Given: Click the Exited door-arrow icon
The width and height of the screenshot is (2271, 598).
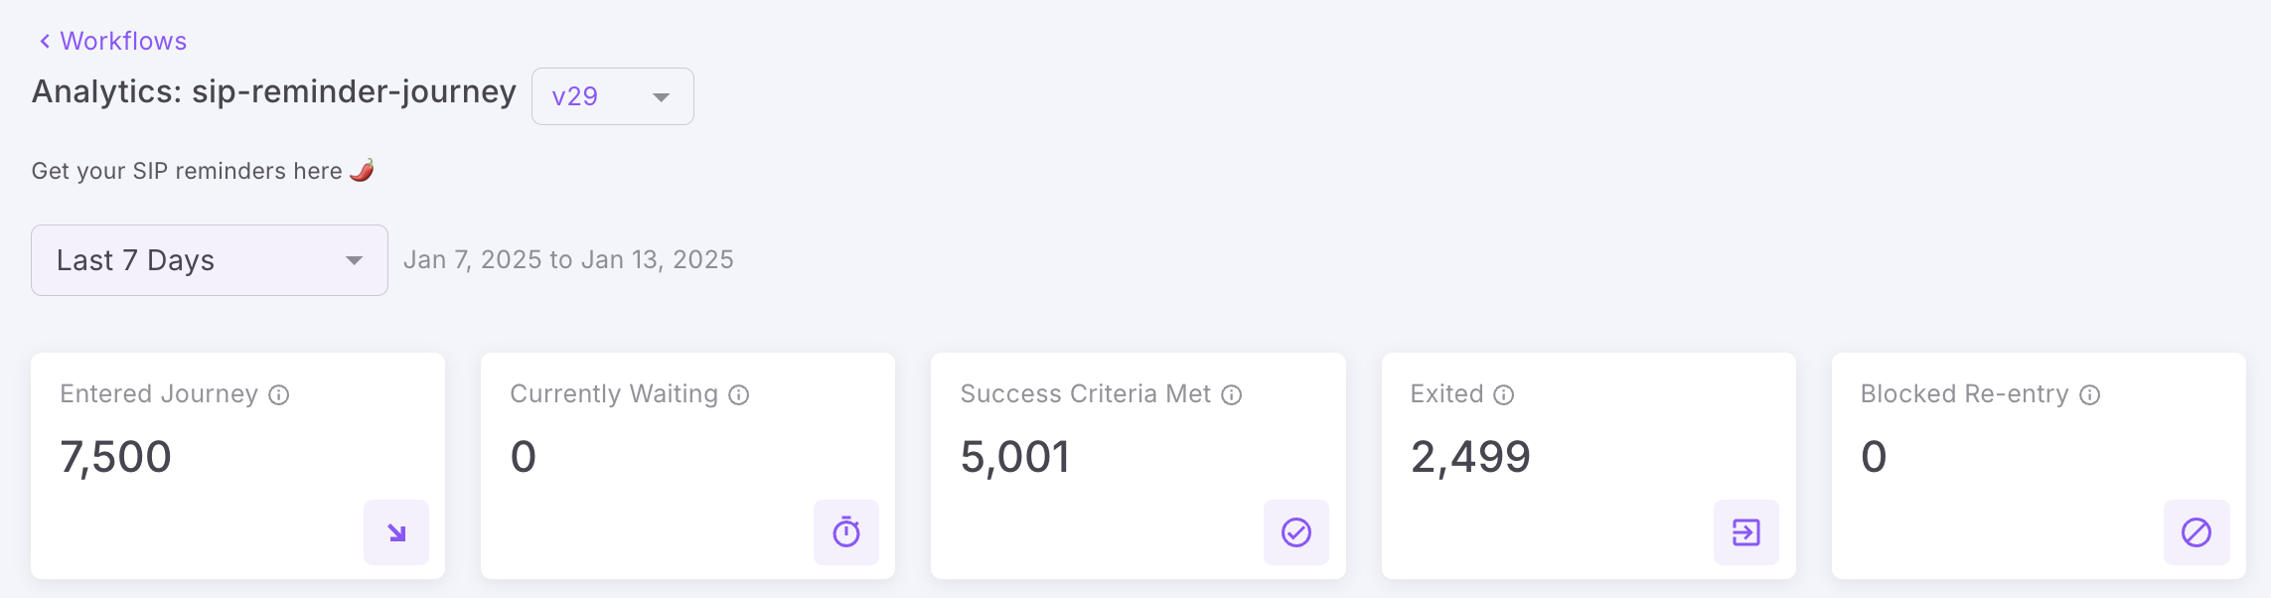Looking at the screenshot, I should click(1746, 532).
